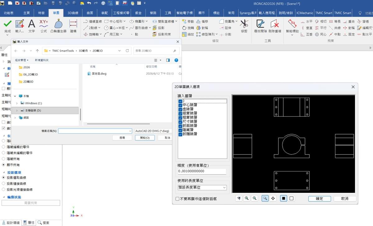Click the 延伸 (Extend) tool

(x=225, y=28)
